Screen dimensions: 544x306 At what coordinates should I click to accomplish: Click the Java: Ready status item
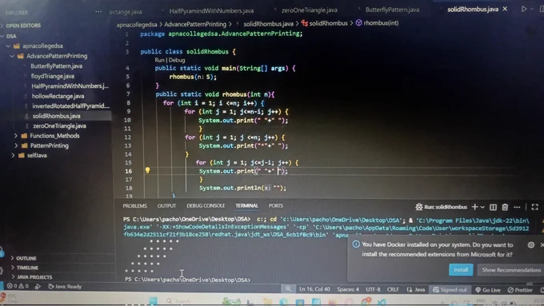click(65, 287)
